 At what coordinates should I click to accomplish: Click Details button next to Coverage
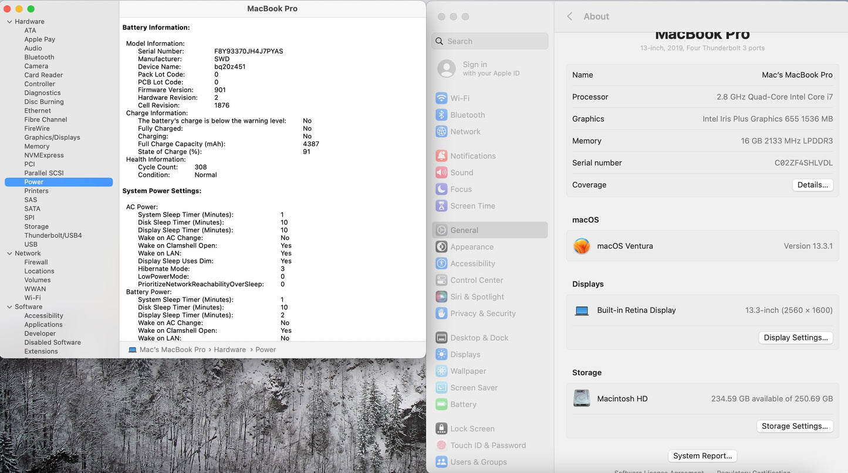tap(812, 185)
